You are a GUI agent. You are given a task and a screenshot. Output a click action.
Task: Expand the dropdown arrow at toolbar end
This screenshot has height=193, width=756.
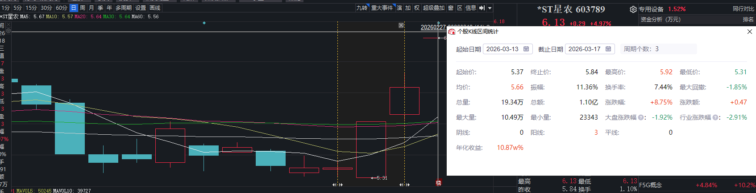(490, 8)
